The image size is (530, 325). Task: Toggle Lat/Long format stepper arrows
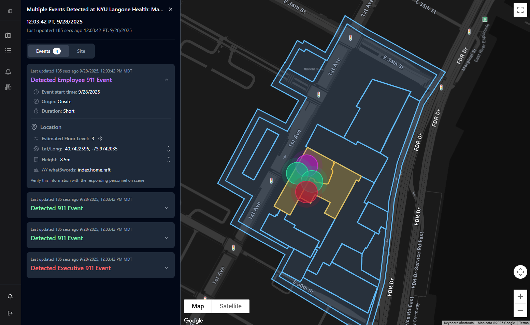pyautogui.click(x=169, y=149)
